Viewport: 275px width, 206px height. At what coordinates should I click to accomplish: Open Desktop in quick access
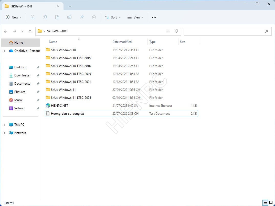click(20, 67)
